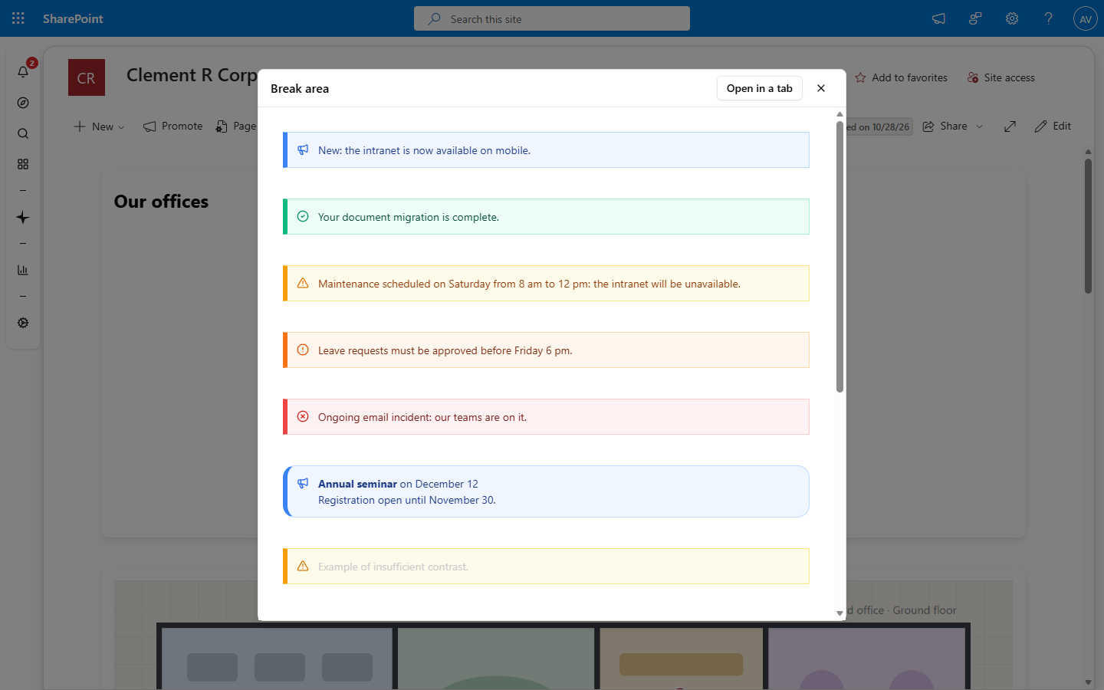Open the people network icon in header
Screen dimensions: 1104x690
975,18
